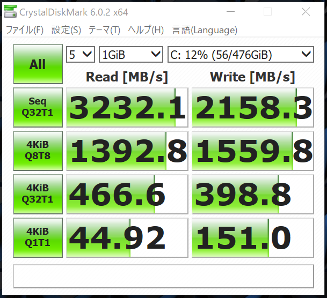Minimize the CrystalDiskMark window
Viewport: 327px width, 298px height.
point(231,12)
